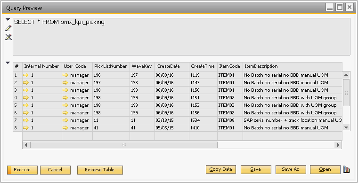Follow Internal Number link arrow in row 1
This screenshot has height=183, width=358.
pyautogui.click(x=26, y=75)
